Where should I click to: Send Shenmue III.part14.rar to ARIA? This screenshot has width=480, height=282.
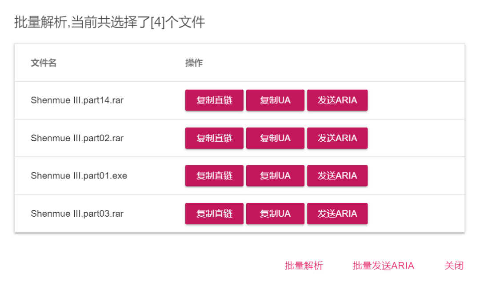[337, 100]
